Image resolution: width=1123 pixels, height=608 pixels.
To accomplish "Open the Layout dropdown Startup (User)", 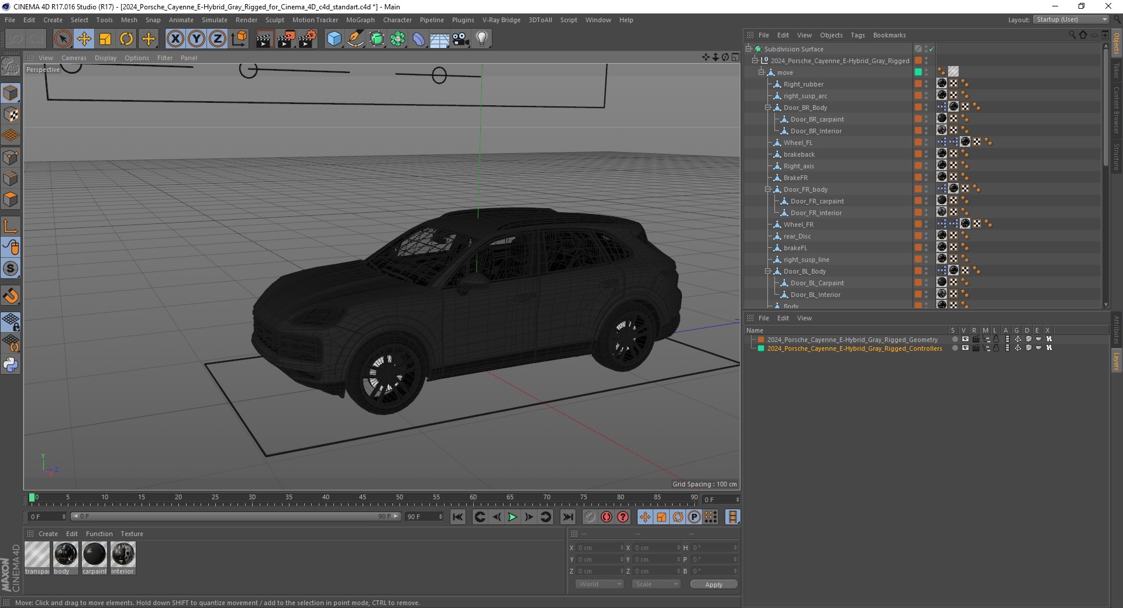I will pyautogui.click(x=1071, y=19).
